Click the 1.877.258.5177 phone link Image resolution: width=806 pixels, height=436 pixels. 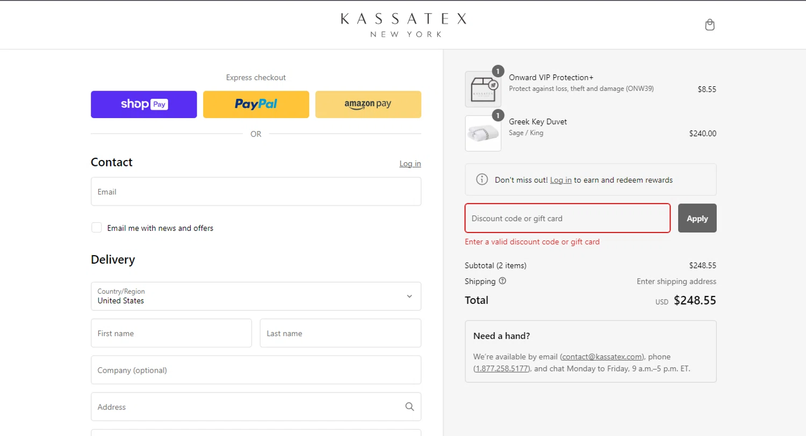[502, 369]
